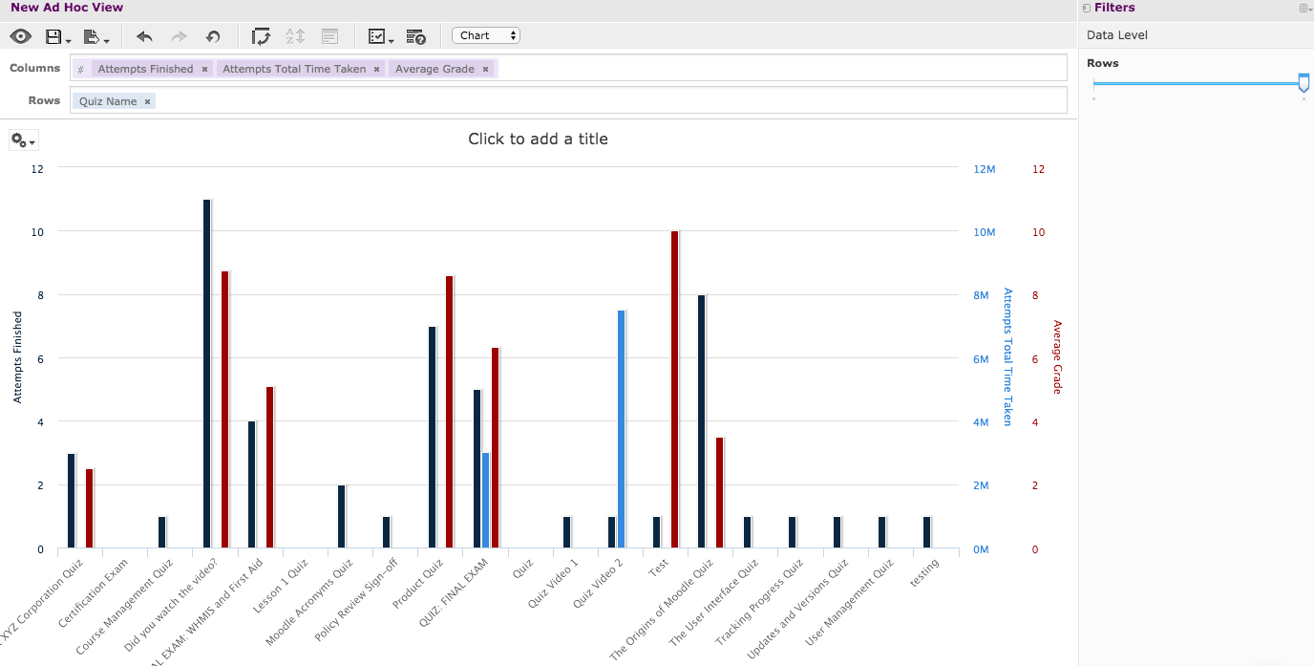Click the Redo arrow icon

pyautogui.click(x=179, y=37)
